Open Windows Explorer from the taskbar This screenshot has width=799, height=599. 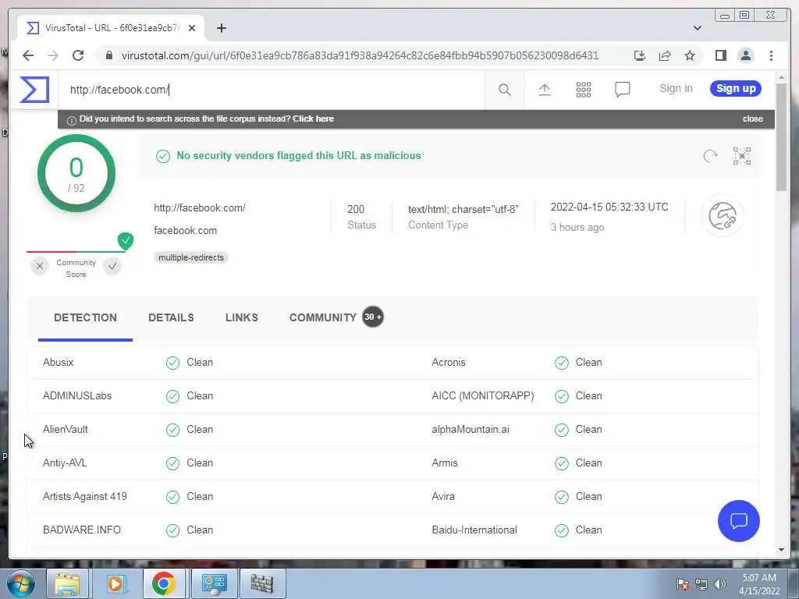[67, 583]
